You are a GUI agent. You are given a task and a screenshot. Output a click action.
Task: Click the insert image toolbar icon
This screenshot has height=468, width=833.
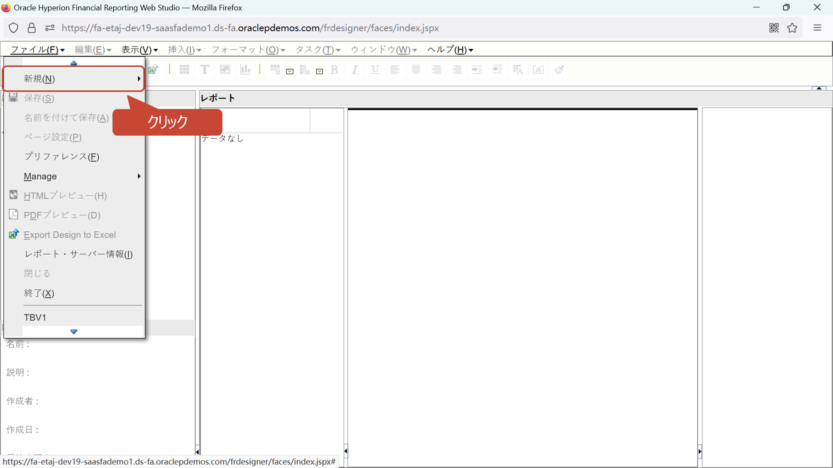pyautogui.click(x=225, y=69)
